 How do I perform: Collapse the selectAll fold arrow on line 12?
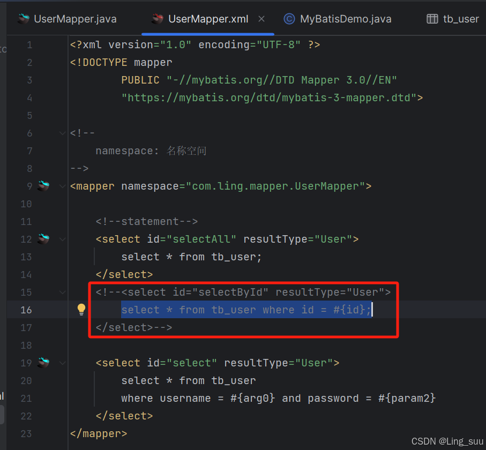pyautogui.click(x=62, y=239)
